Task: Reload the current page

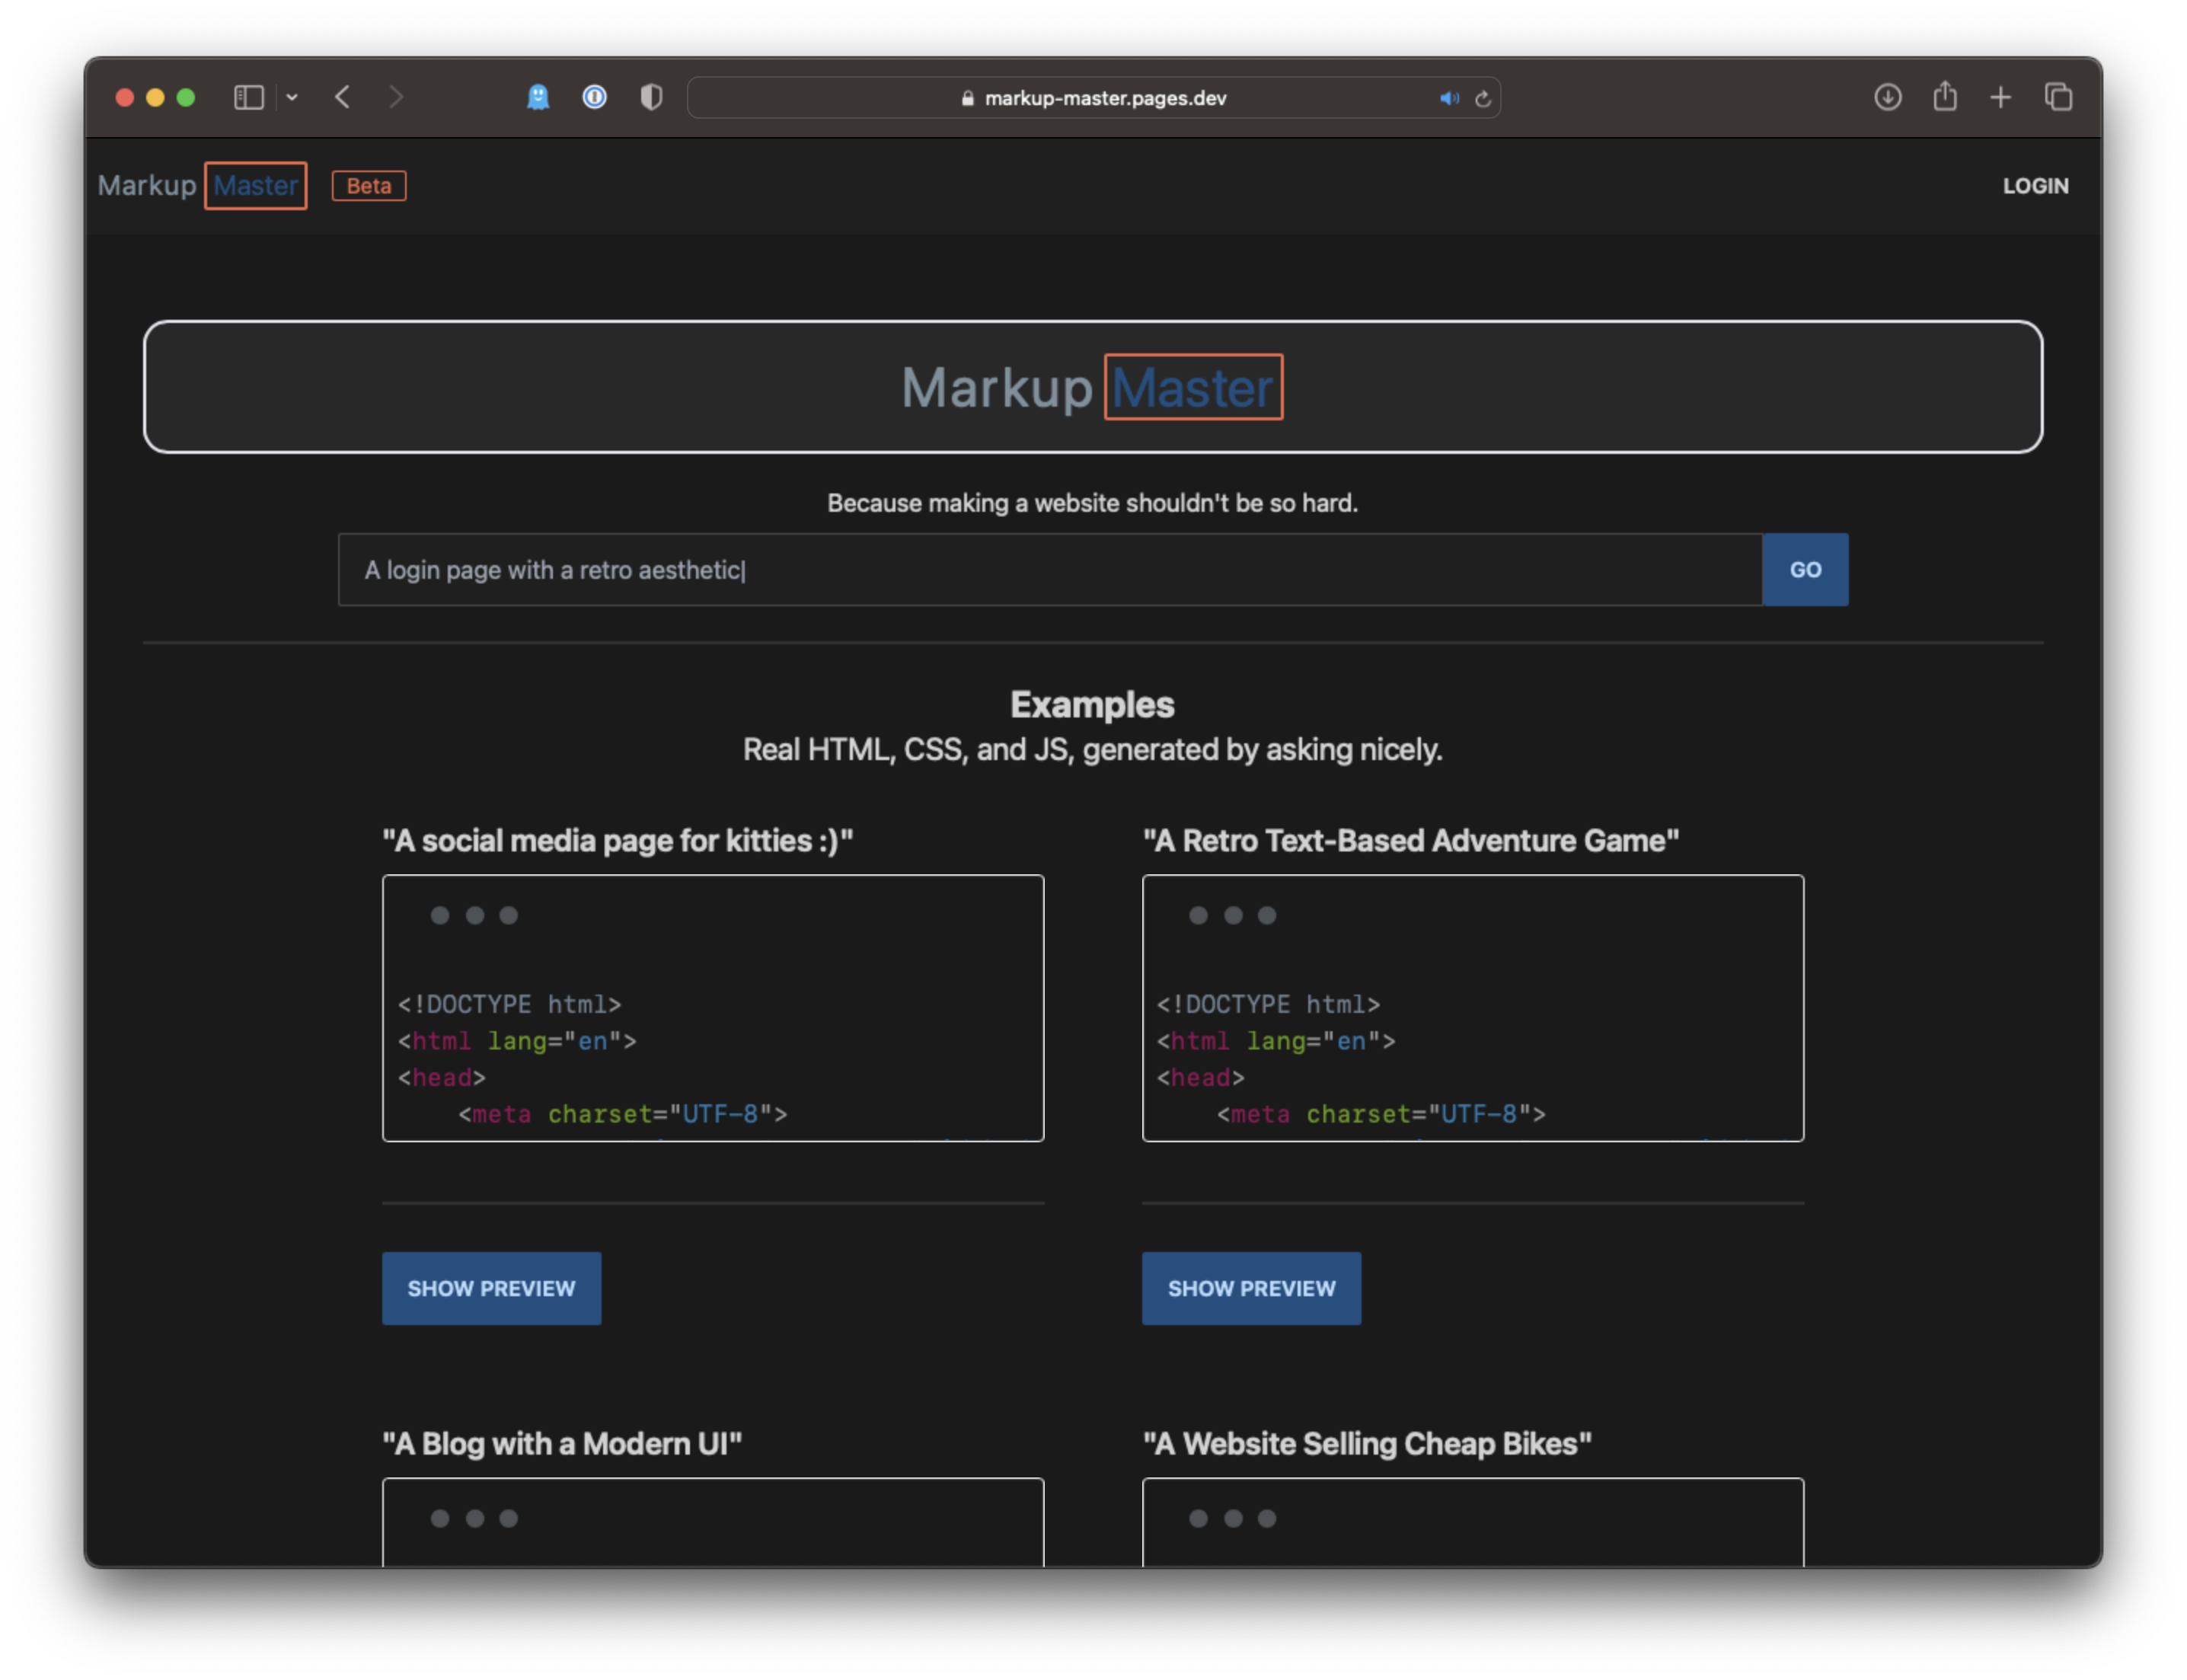Action: coord(1483,98)
